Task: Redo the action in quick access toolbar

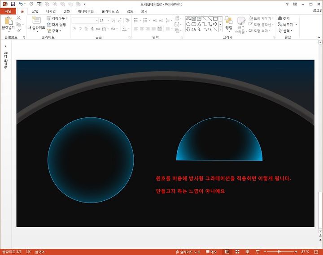Action: pyautogui.click(x=31, y=4)
